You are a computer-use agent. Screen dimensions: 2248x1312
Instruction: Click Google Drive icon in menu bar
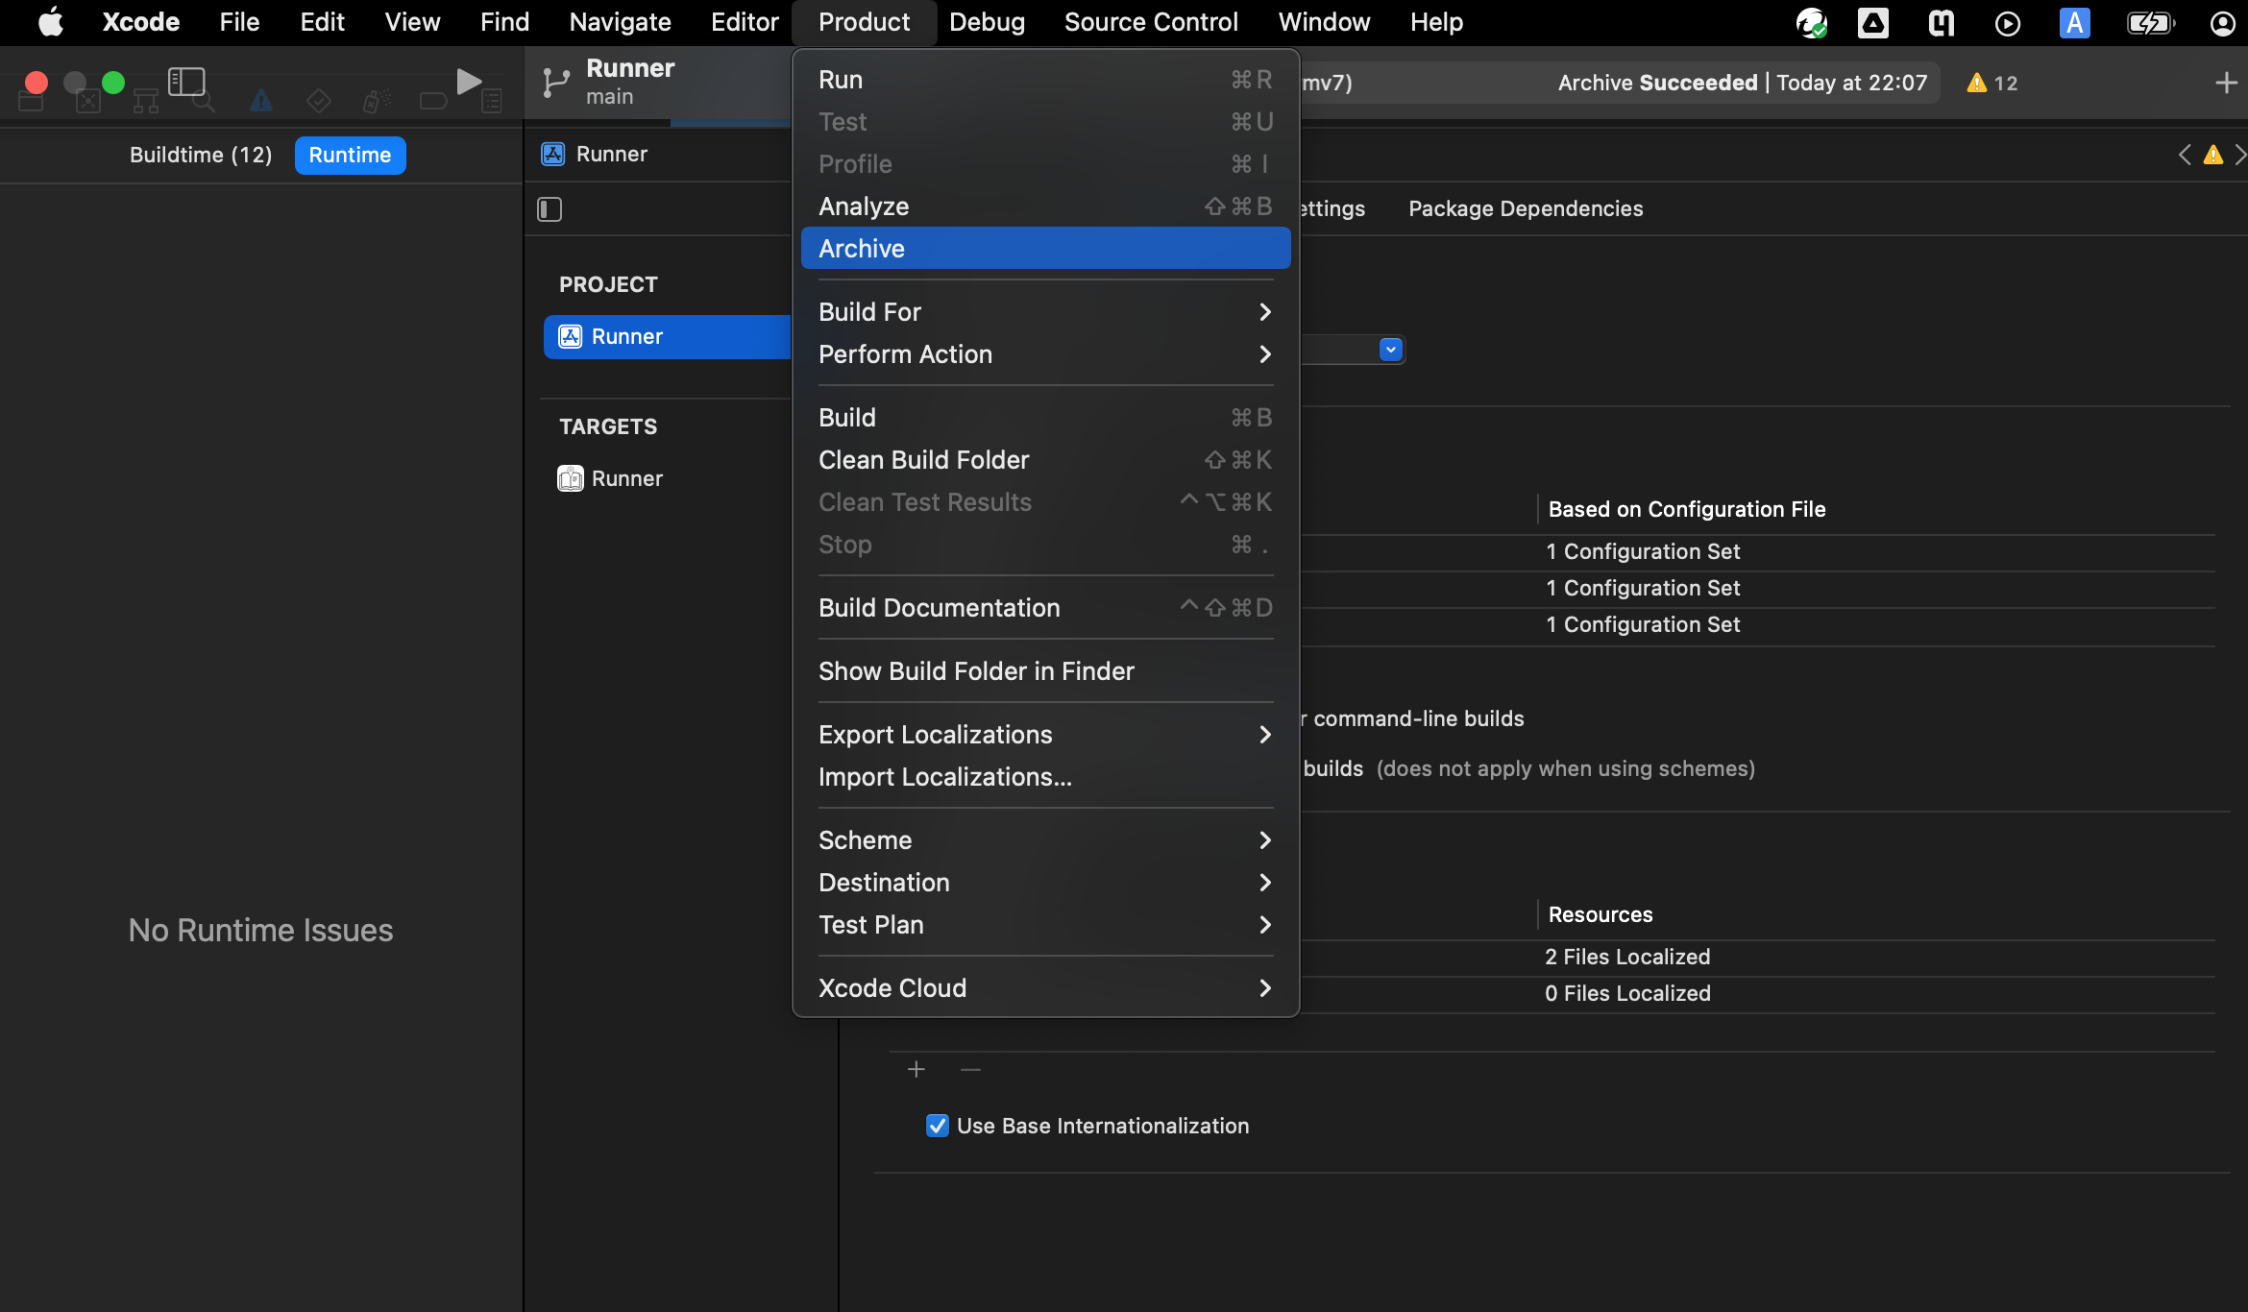pyautogui.click(x=1873, y=22)
